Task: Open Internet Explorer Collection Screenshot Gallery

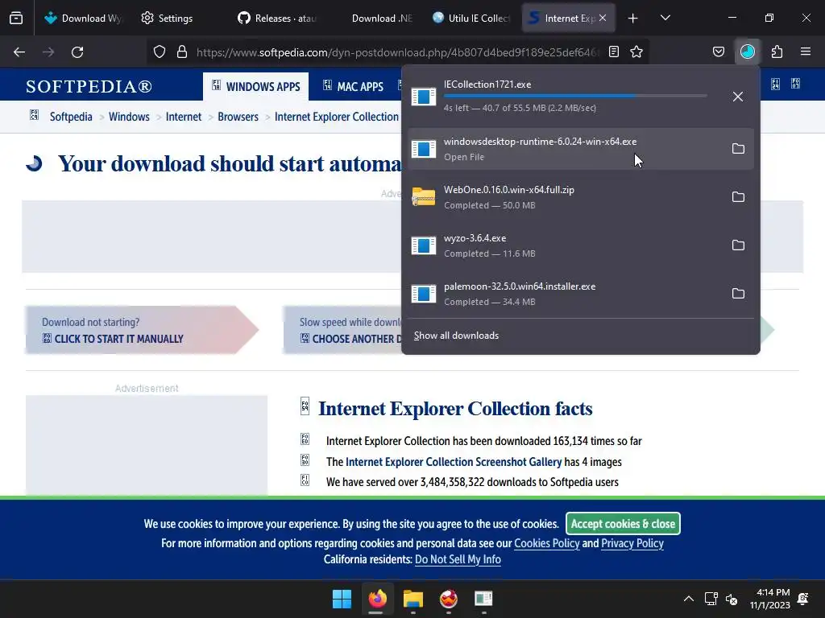Action: [x=454, y=462]
